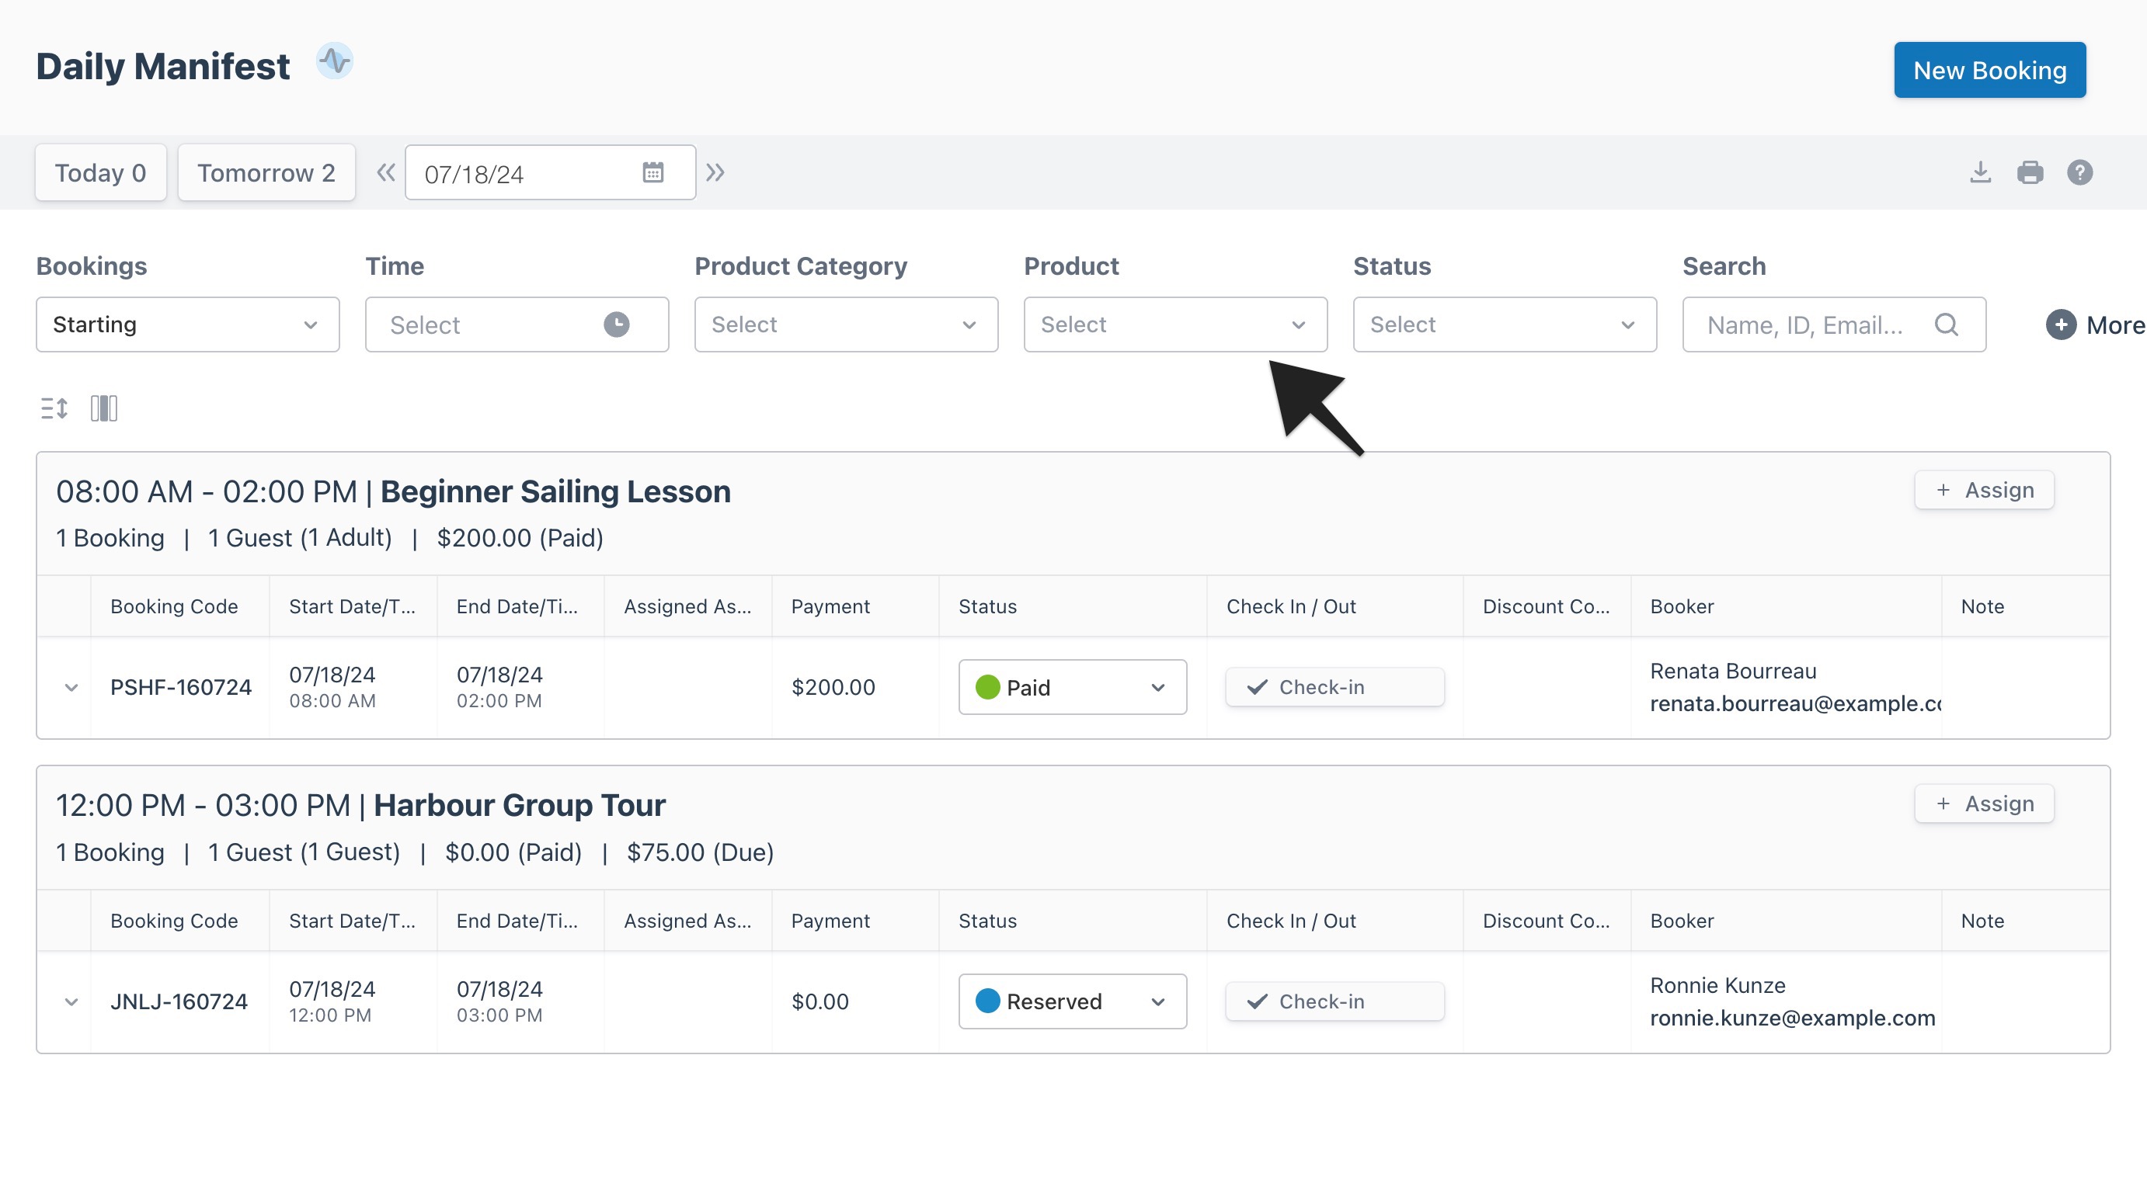
Task: Check in Ronnie Kunze's booking
Action: pyautogui.click(x=1334, y=1001)
